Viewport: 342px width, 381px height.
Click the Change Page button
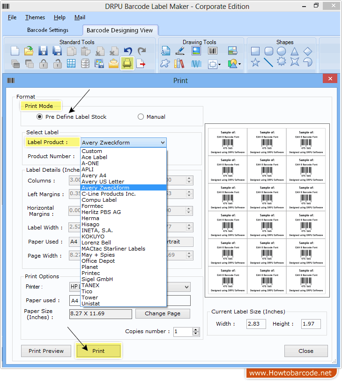point(163,313)
